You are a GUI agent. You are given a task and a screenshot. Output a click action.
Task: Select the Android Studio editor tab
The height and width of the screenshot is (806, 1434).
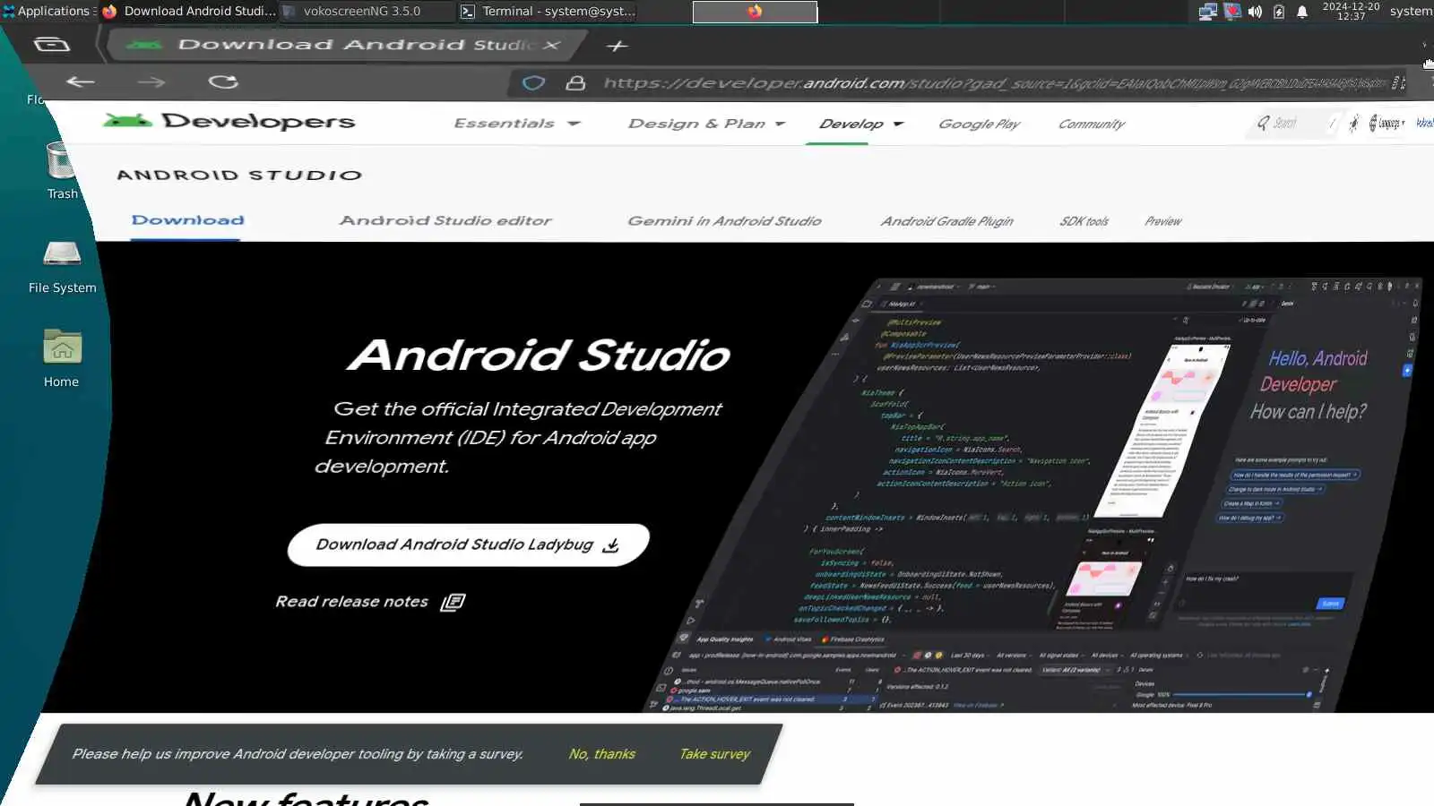coord(445,220)
